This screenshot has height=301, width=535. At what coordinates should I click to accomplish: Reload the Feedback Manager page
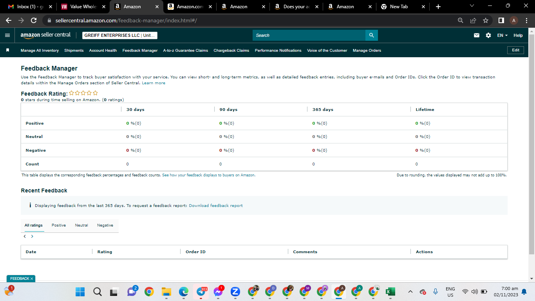coord(34,20)
